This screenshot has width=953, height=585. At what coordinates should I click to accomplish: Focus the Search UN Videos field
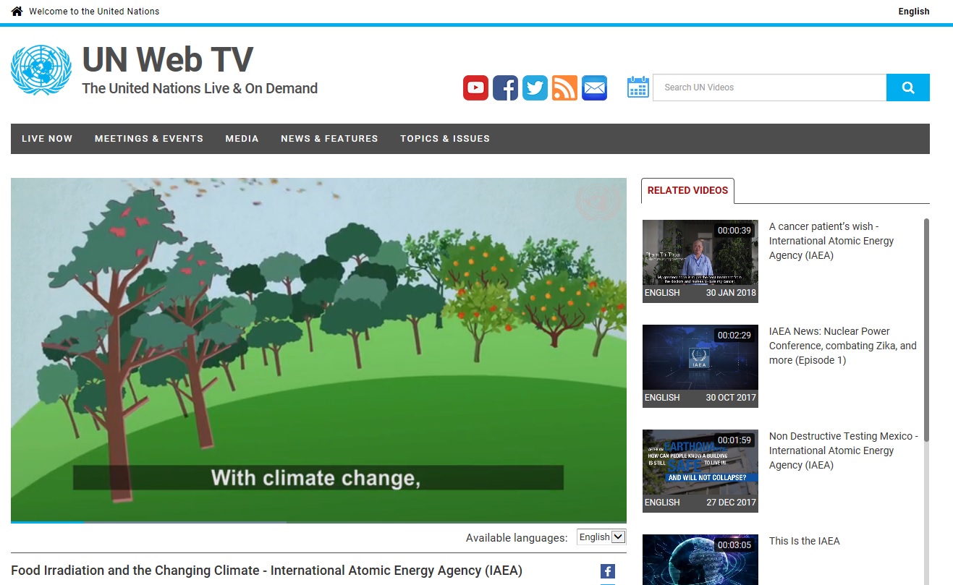(769, 87)
